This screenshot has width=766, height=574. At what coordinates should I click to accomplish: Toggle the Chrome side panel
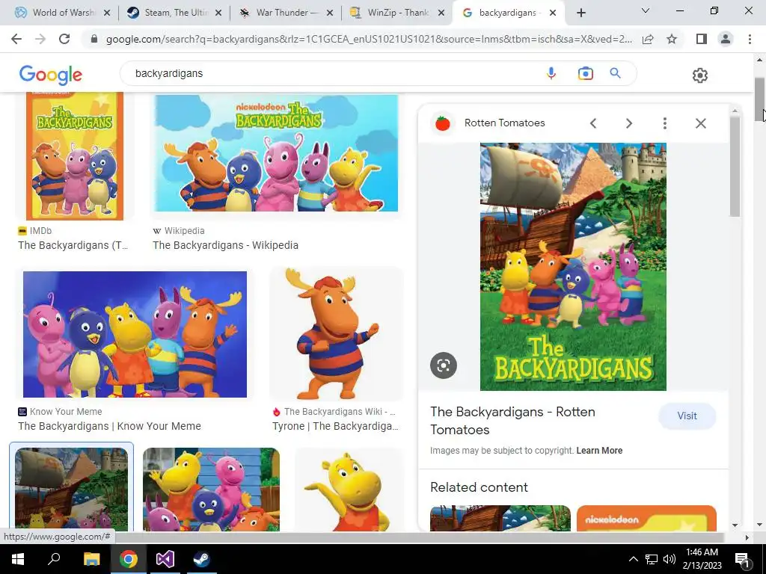pyautogui.click(x=701, y=39)
